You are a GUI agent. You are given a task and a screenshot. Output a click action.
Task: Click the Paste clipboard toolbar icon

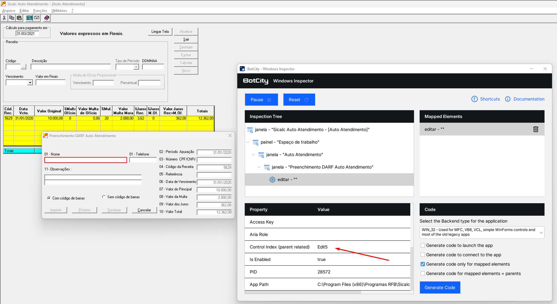[x=19, y=18]
